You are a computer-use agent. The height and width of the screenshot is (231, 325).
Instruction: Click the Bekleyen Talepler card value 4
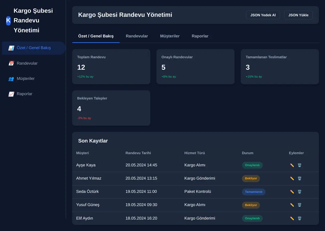pyautogui.click(x=79, y=109)
